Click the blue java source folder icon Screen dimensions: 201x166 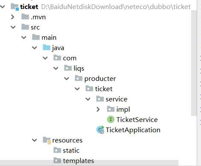pyautogui.click(x=47, y=47)
